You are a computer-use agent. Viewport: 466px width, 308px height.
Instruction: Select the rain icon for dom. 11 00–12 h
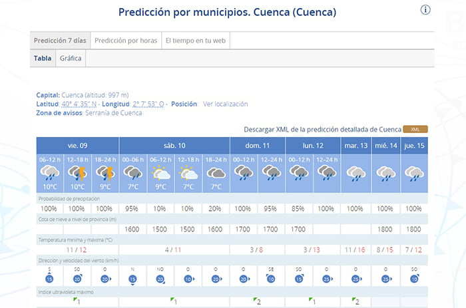pos(244,173)
